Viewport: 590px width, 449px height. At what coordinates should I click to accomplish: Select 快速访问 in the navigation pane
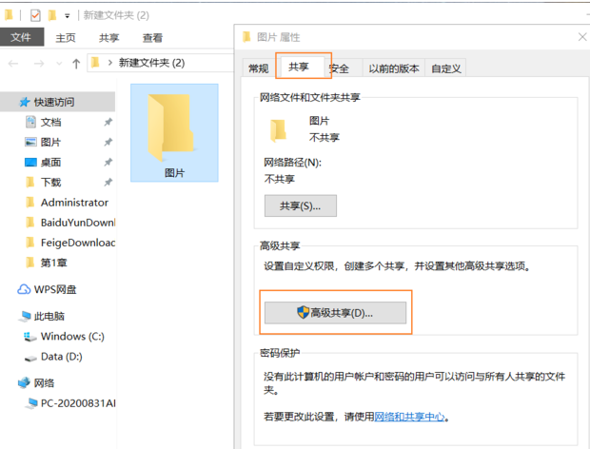pyautogui.click(x=57, y=102)
